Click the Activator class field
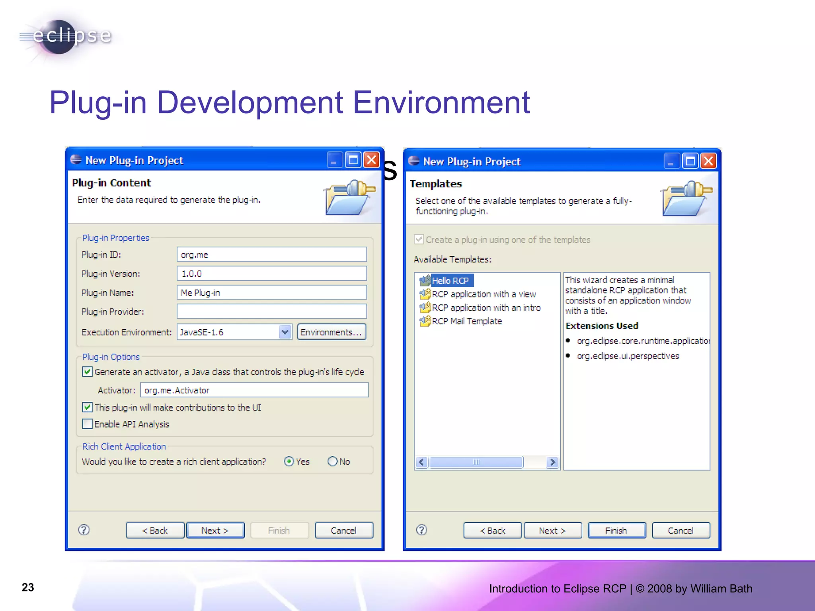Screen dimensions: 815x611 (x=254, y=390)
